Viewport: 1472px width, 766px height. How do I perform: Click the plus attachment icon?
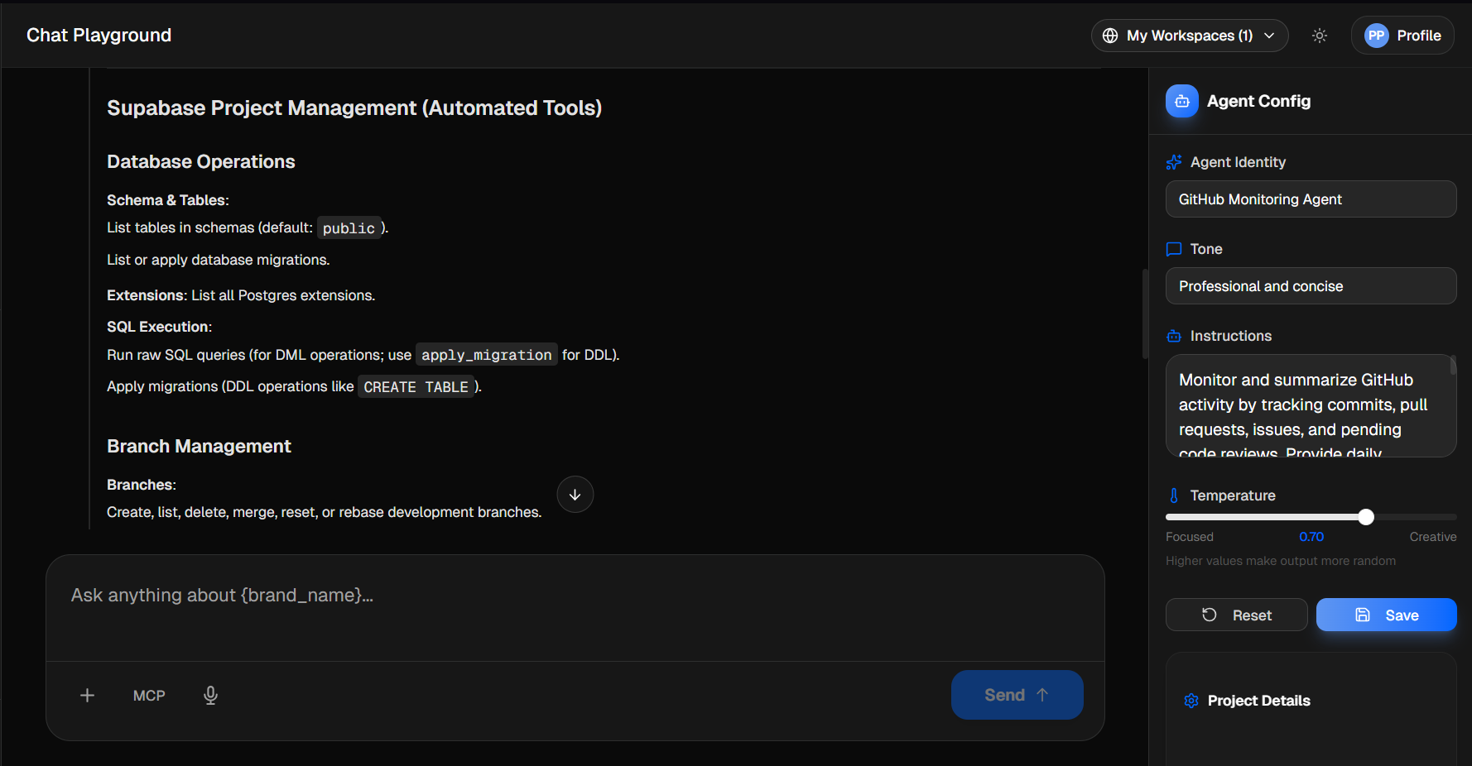(x=87, y=696)
